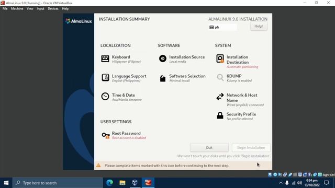The image size is (335, 188).
Task: Set the Root Password
Action: (x=124, y=135)
